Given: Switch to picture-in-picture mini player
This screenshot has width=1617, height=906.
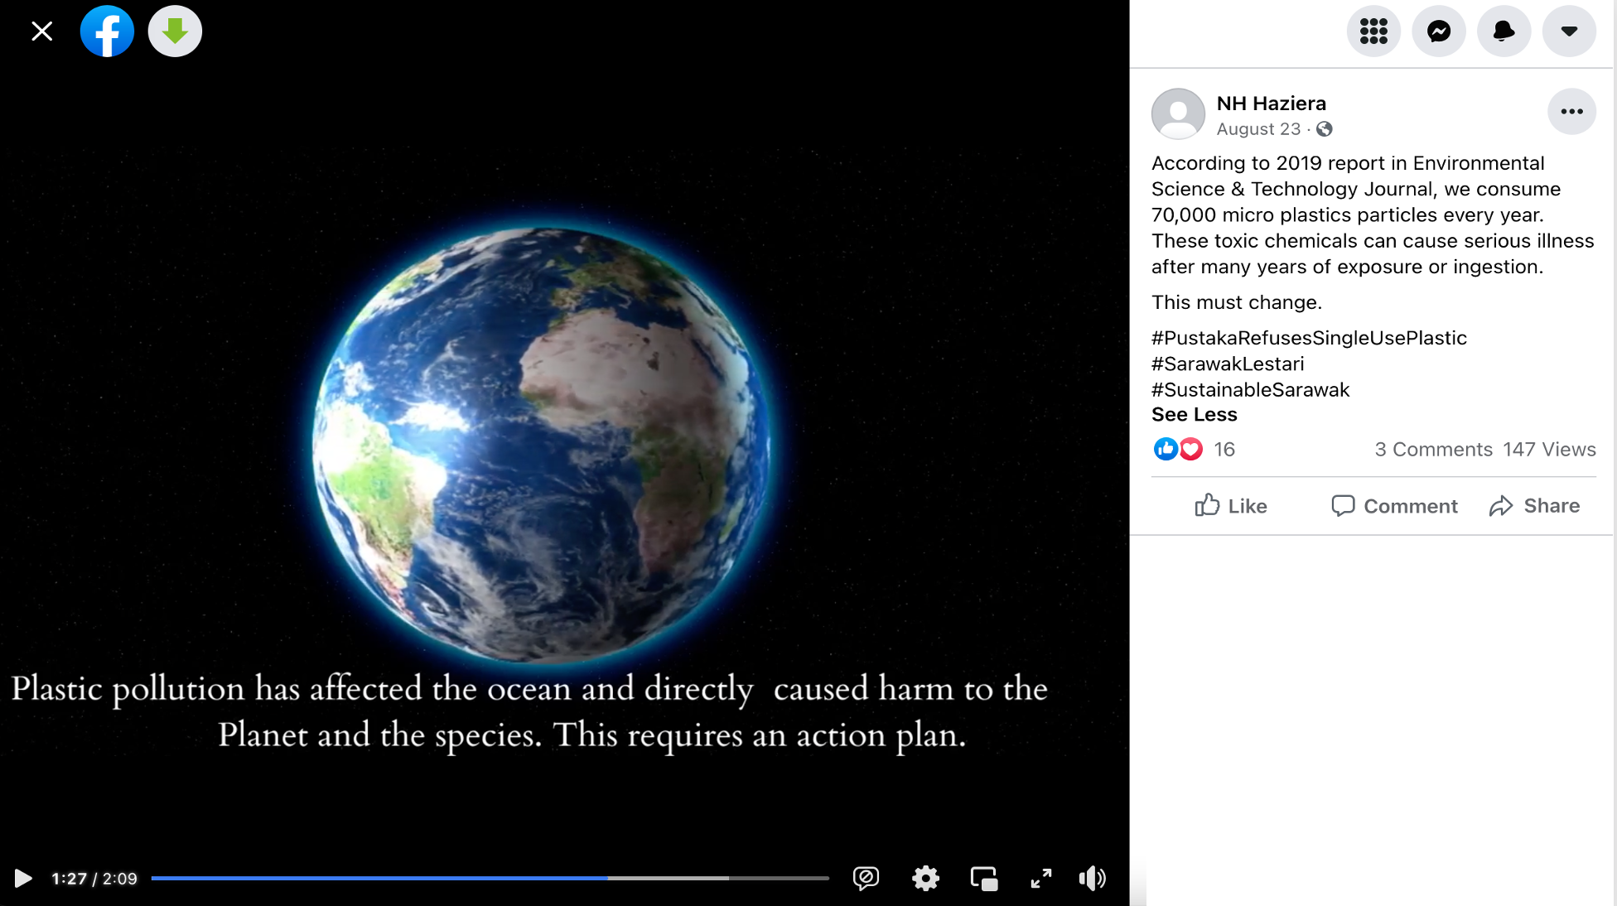Looking at the screenshot, I should click(984, 879).
